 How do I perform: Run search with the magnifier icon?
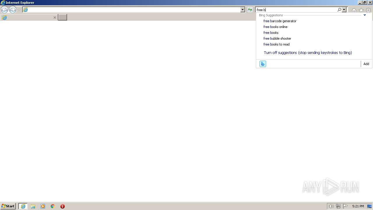(x=339, y=10)
